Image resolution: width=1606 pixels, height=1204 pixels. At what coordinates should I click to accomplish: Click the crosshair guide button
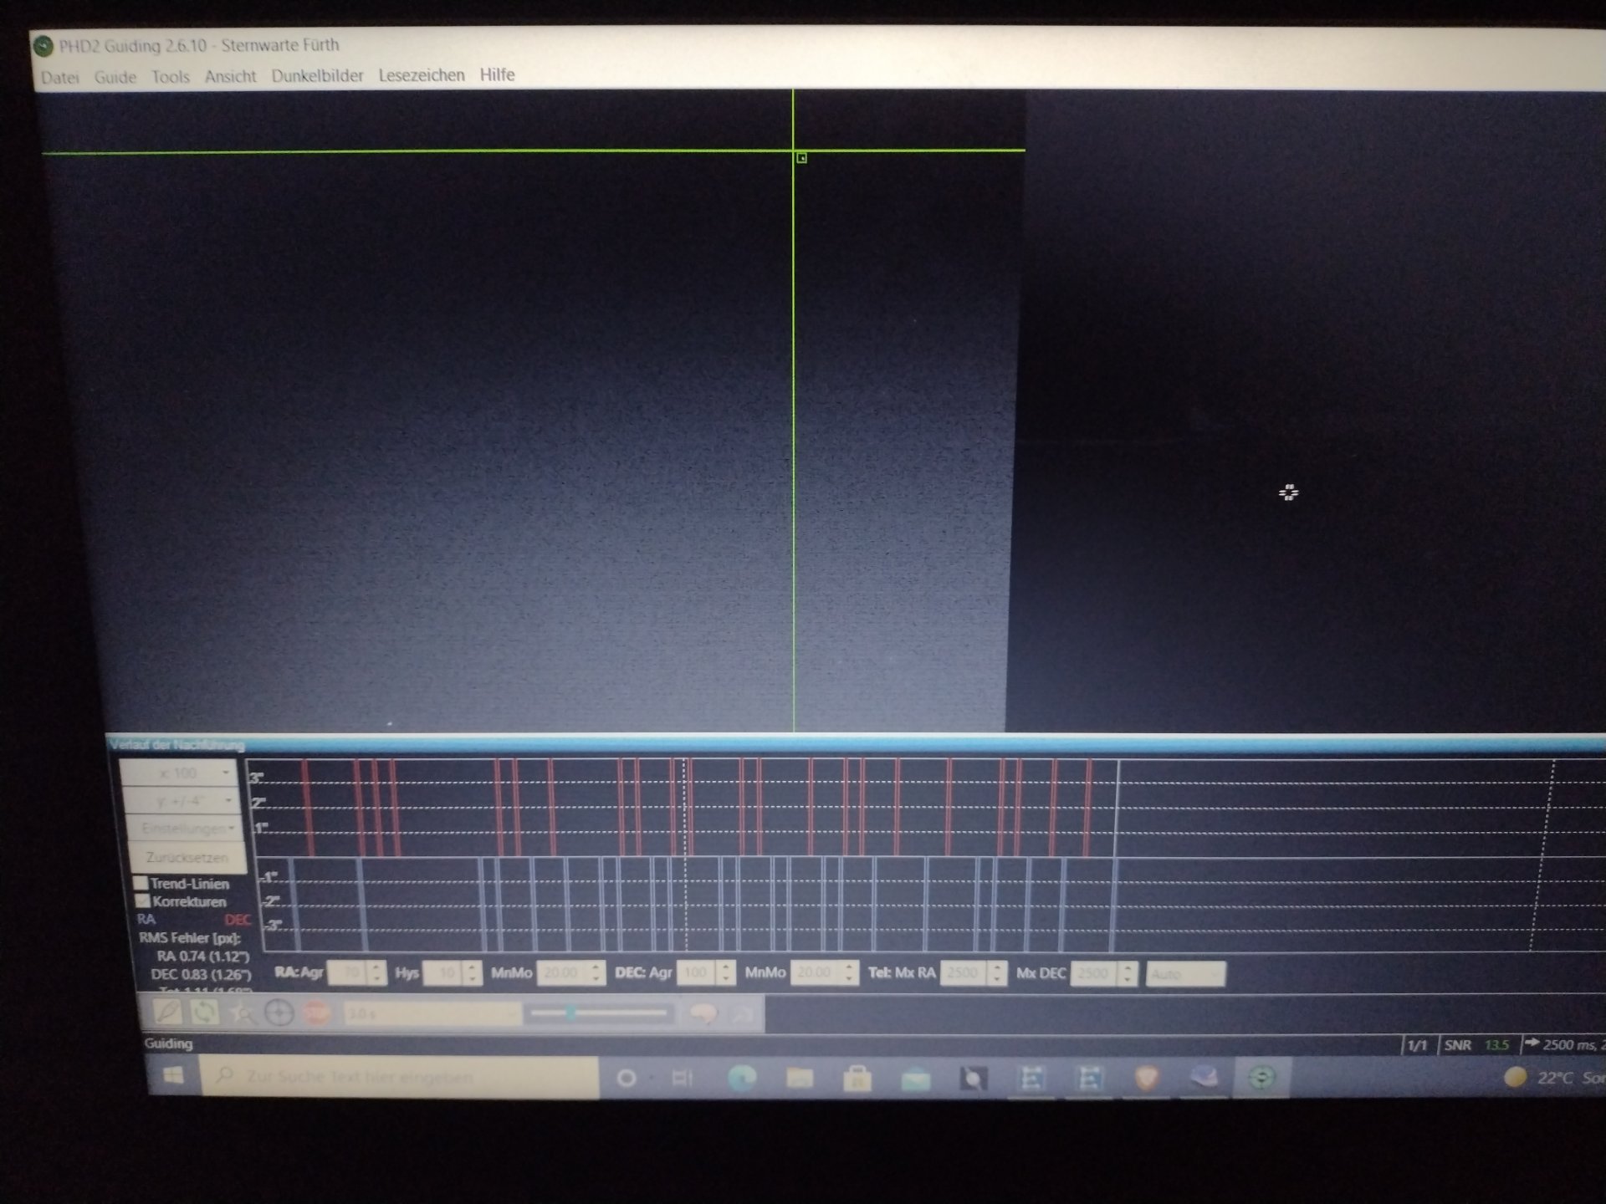pyautogui.click(x=279, y=1013)
